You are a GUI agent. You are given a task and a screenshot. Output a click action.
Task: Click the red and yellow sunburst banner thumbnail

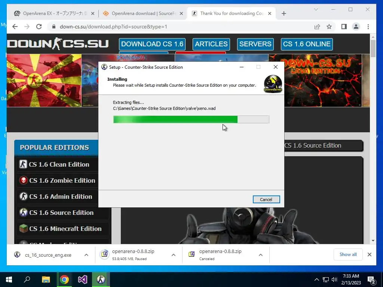[44, 81]
